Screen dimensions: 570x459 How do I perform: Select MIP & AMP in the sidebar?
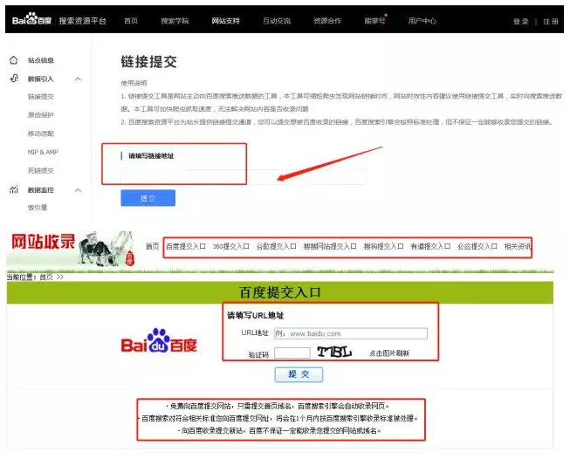[43, 152]
